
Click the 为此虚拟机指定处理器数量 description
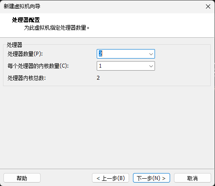coord(57,28)
